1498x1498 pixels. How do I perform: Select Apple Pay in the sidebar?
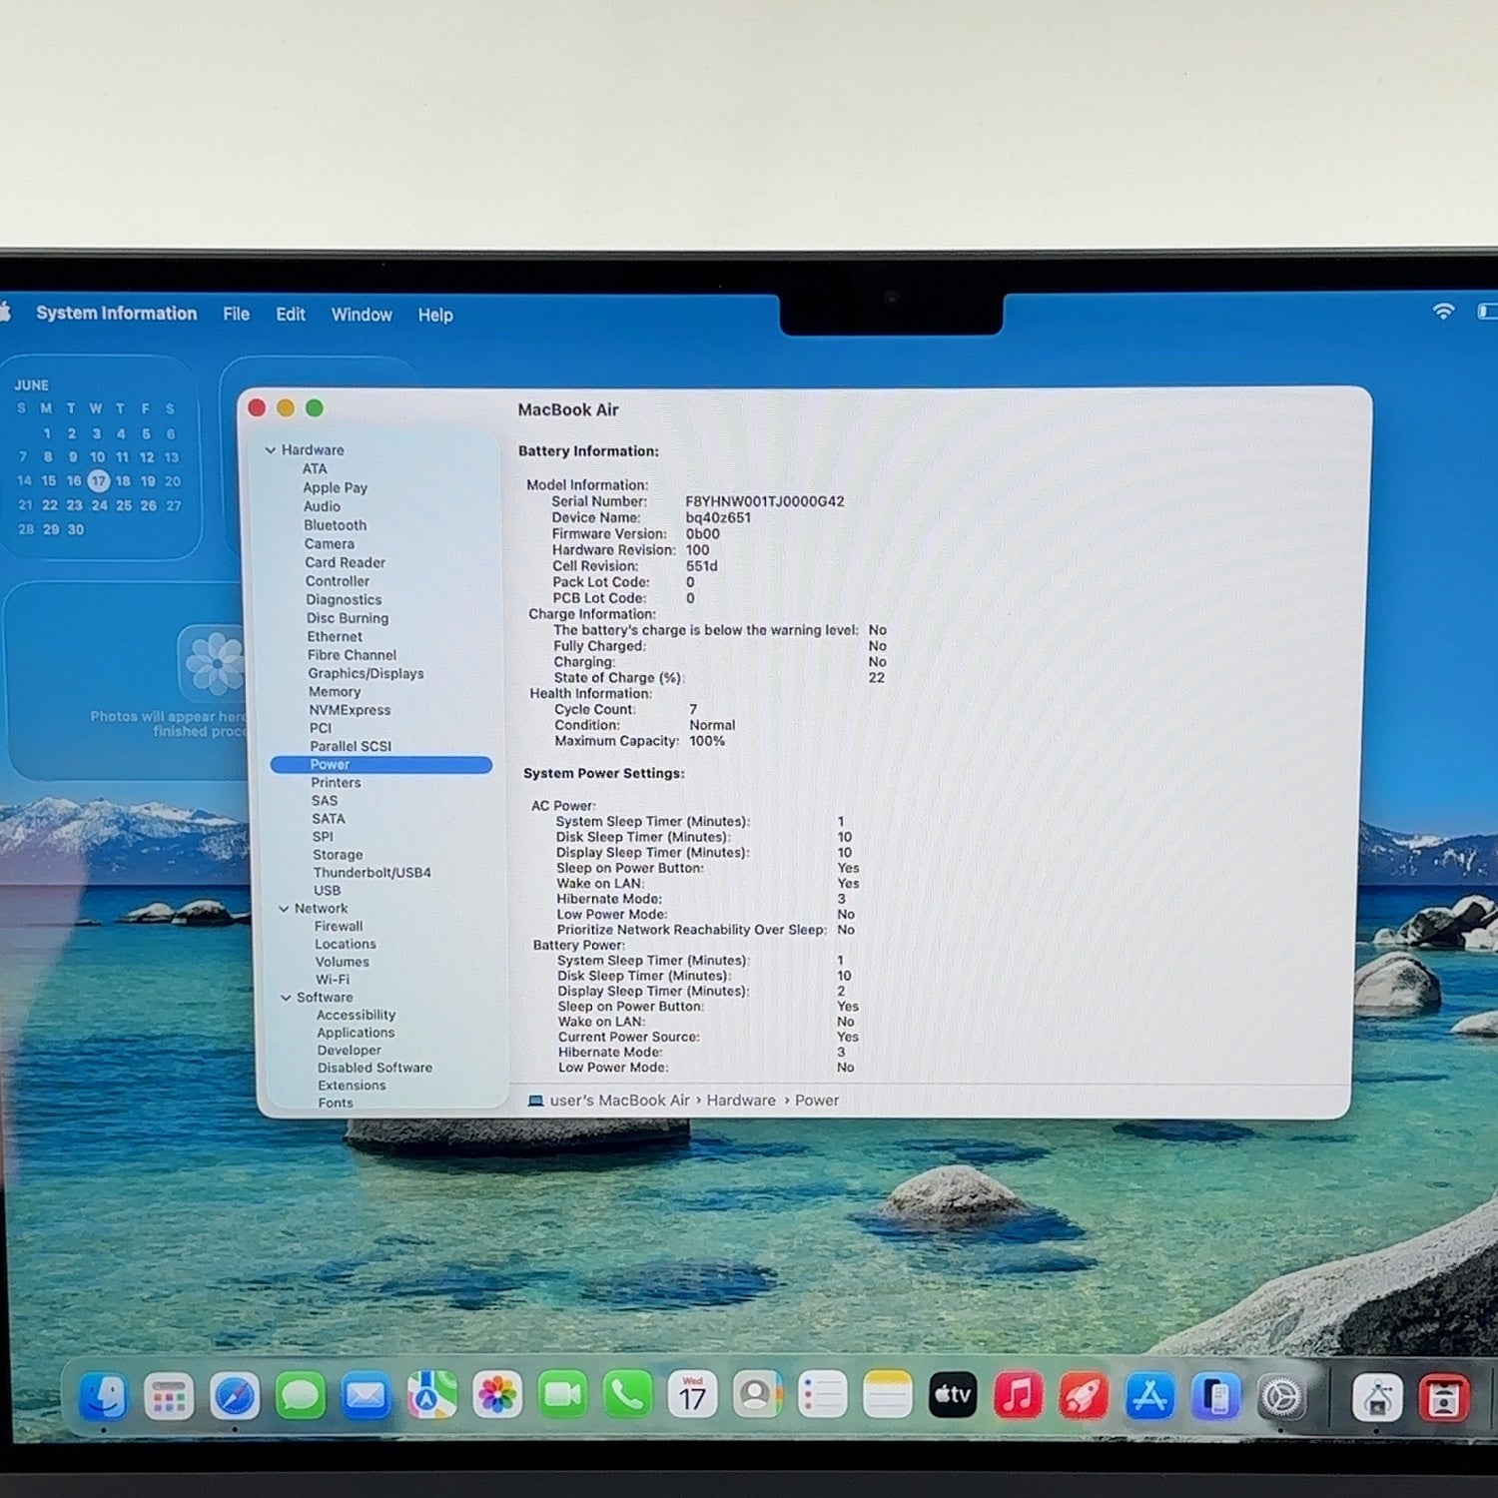pyautogui.click(x=336, y=488)
